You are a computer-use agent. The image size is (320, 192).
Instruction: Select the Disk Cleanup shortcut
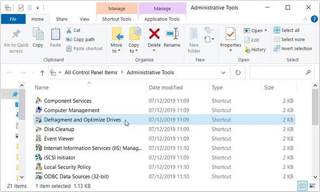[x=164, y=129]
